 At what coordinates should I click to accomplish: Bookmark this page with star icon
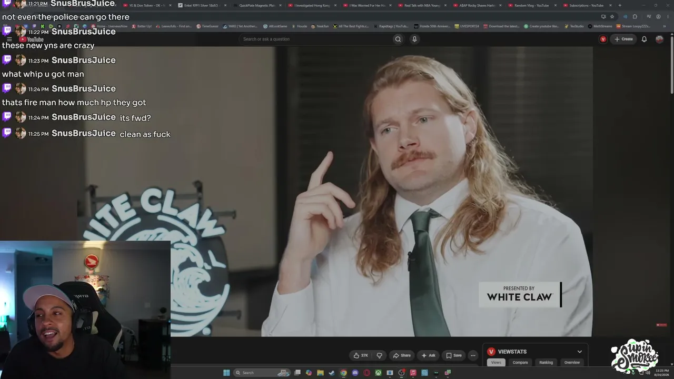[612, 16]
